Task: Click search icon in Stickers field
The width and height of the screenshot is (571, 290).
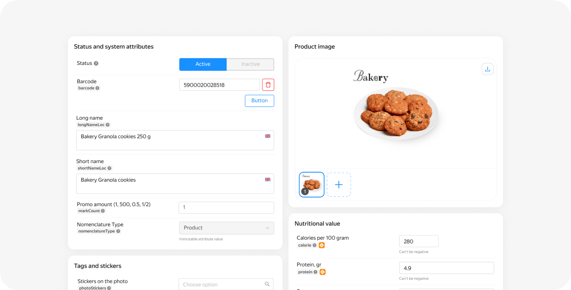Action: tap(267, 284)
